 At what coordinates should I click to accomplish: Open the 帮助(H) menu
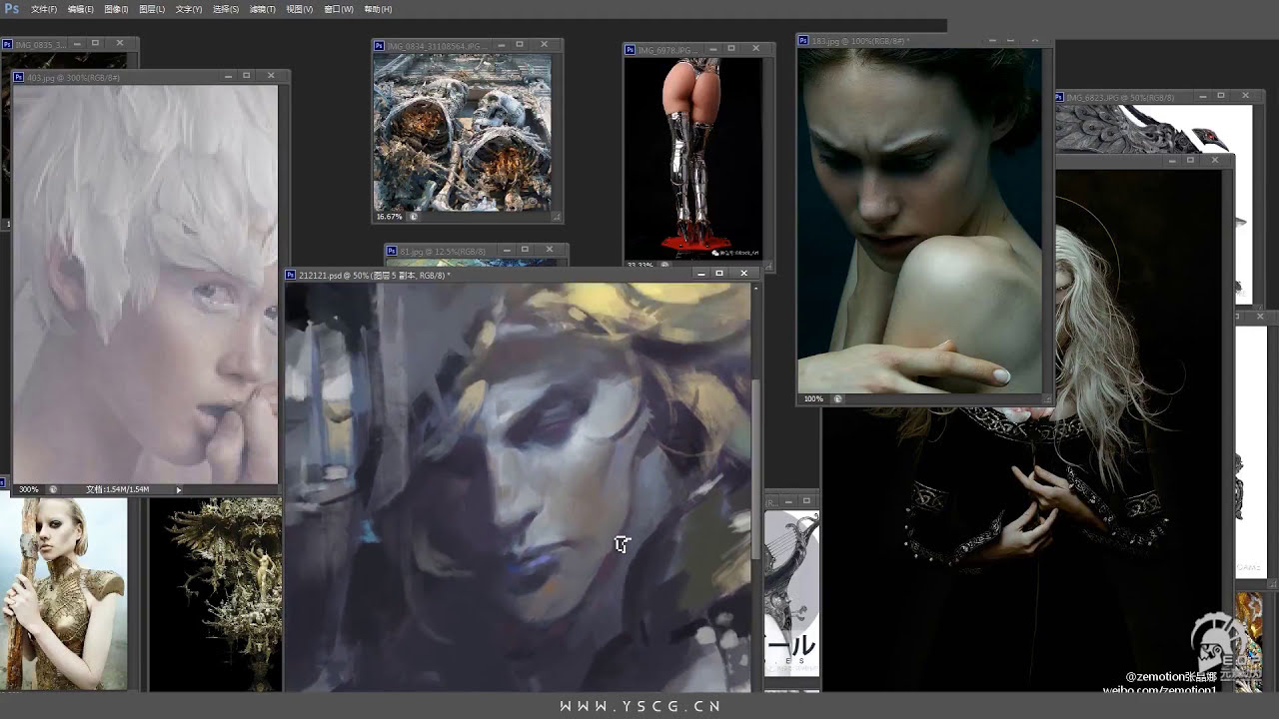(x=378, y=9)
